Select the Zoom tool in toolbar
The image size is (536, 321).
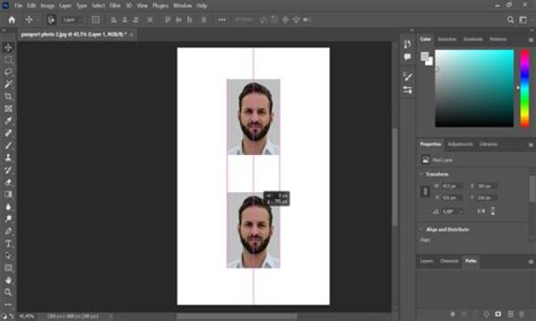pos(8,292)
